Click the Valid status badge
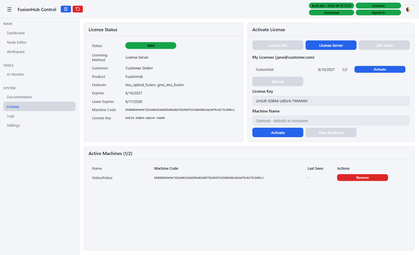The height and width of the screenshot is (255, 419). click(x=151, y=46)
